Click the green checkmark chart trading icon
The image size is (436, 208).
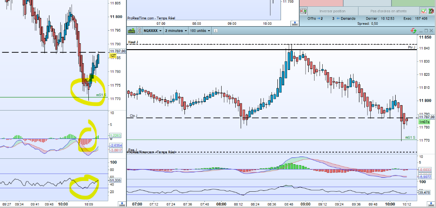tap(423, 11)
